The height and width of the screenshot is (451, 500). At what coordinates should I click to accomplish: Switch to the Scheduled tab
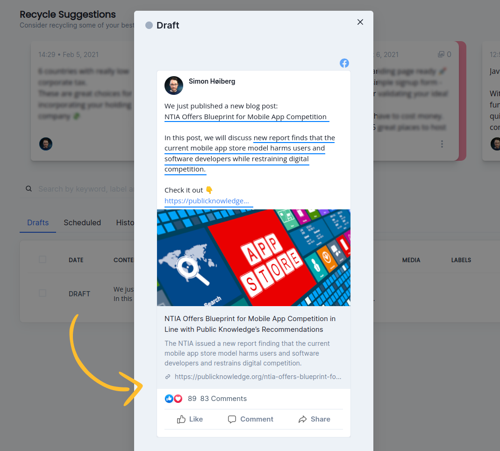coord(82,222)
